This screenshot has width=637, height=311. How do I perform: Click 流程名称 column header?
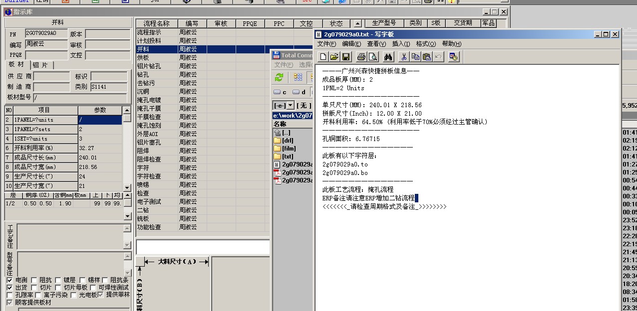(157, 23)
